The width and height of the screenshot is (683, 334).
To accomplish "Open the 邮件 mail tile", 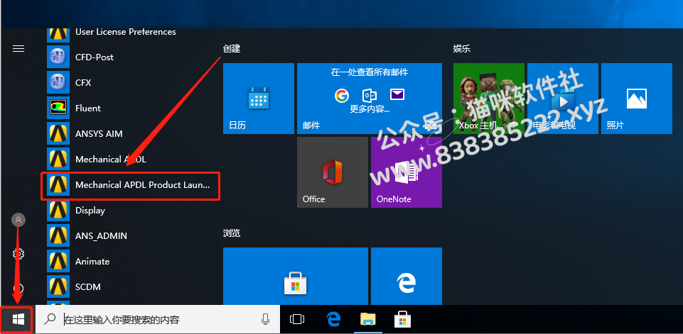I will pyautogui.click(x=370, y=99).
